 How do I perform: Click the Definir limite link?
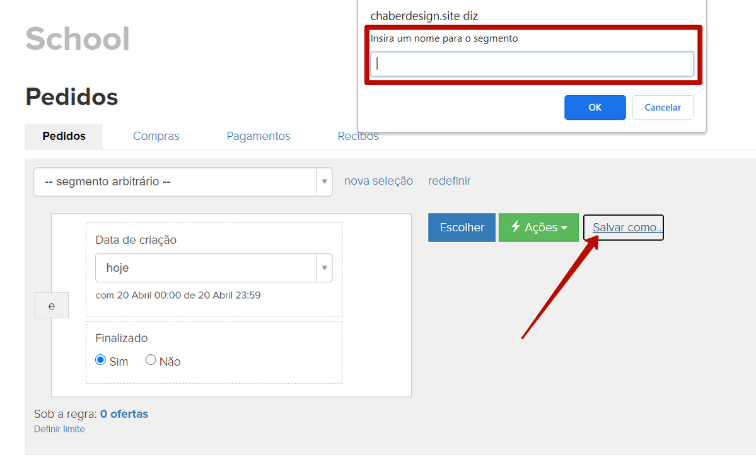59,429
